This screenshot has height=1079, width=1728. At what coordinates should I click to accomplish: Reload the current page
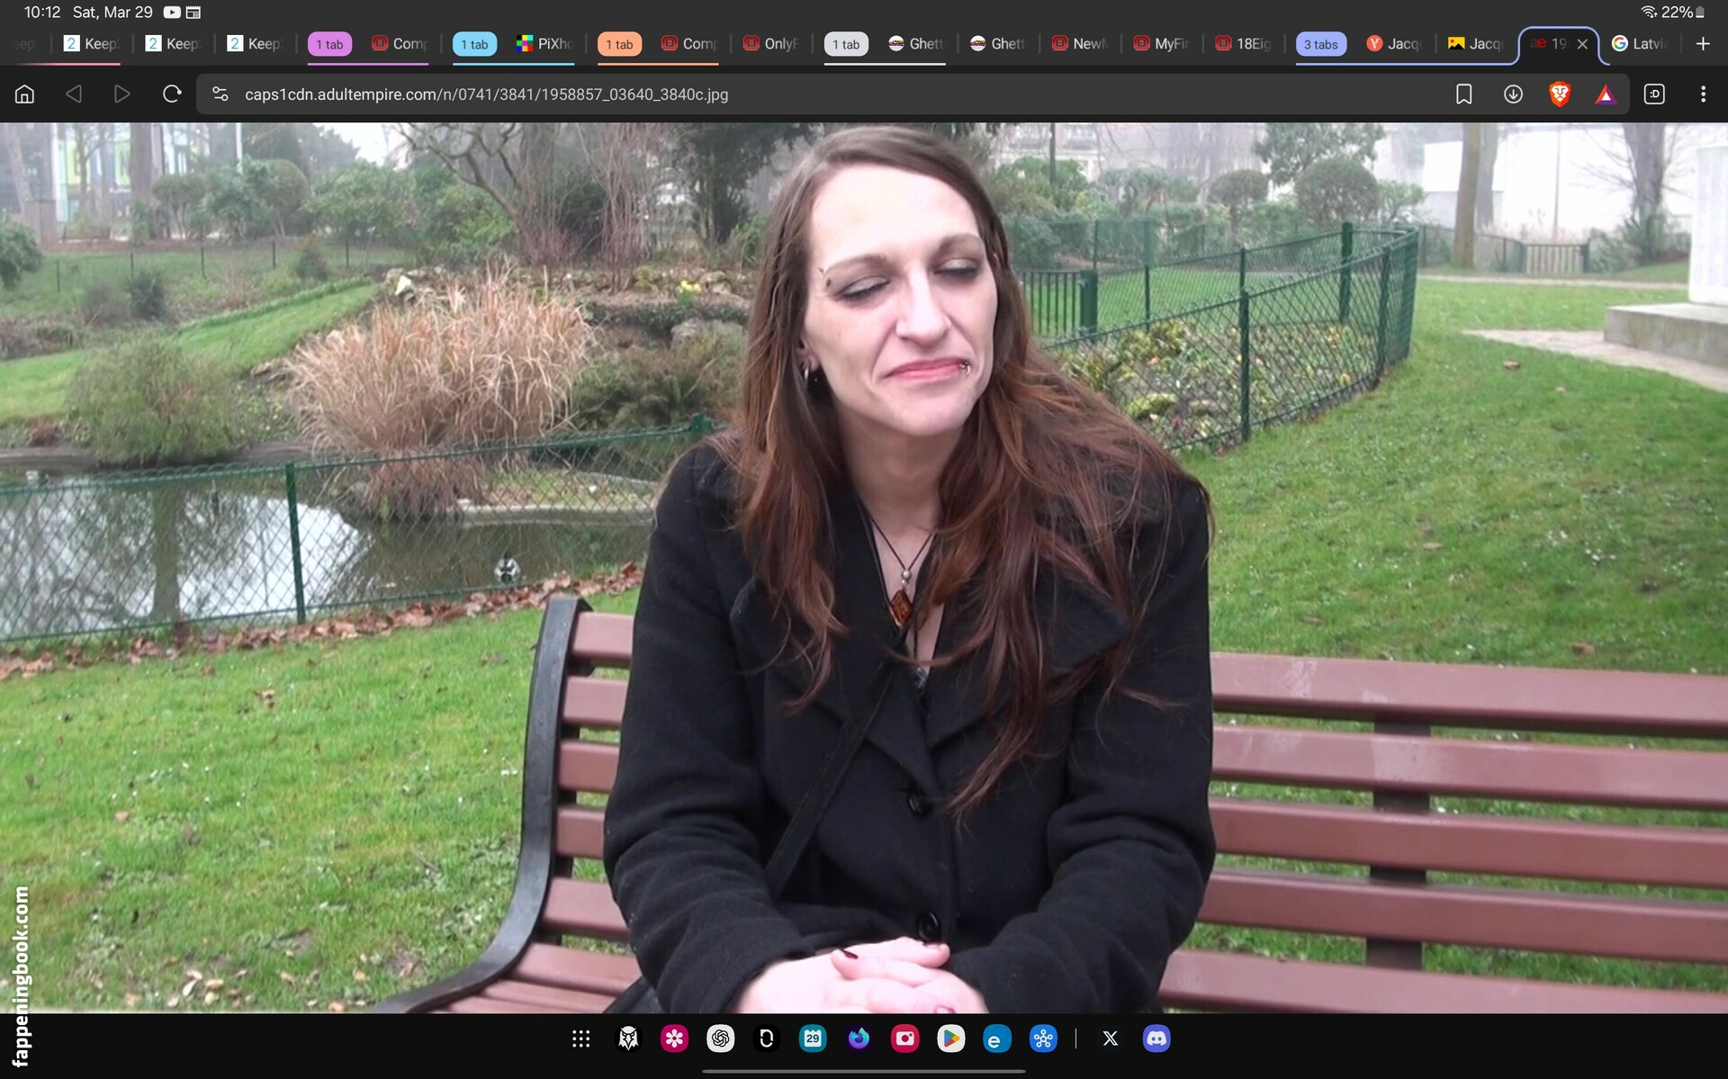pyautogui.click(x=171, y=94)
